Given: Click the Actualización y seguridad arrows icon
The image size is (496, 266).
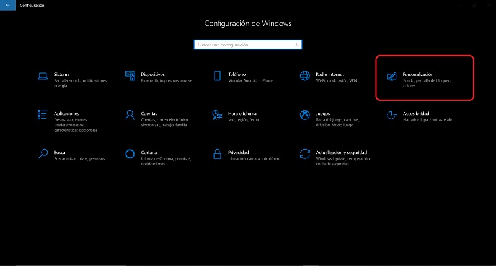Looking at the screenshot, I should click(304, 153).
